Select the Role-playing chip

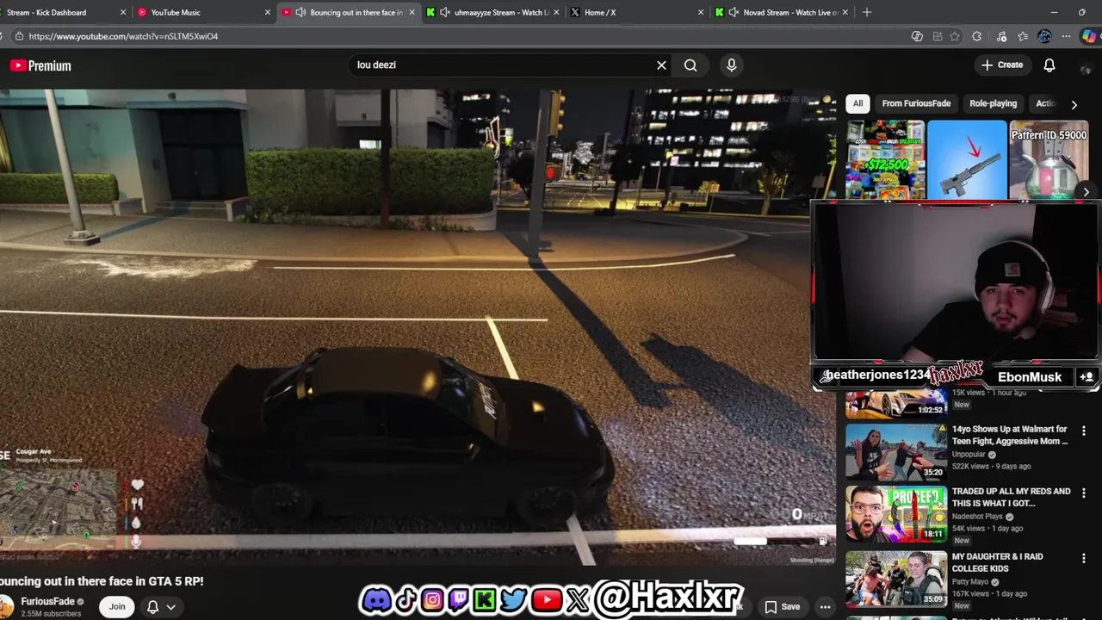coord(993,103)
